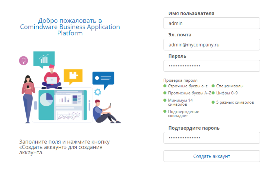Click the Создать аккаунт button
This screenshot has width=278, height=170.
[x=212, y=156]
